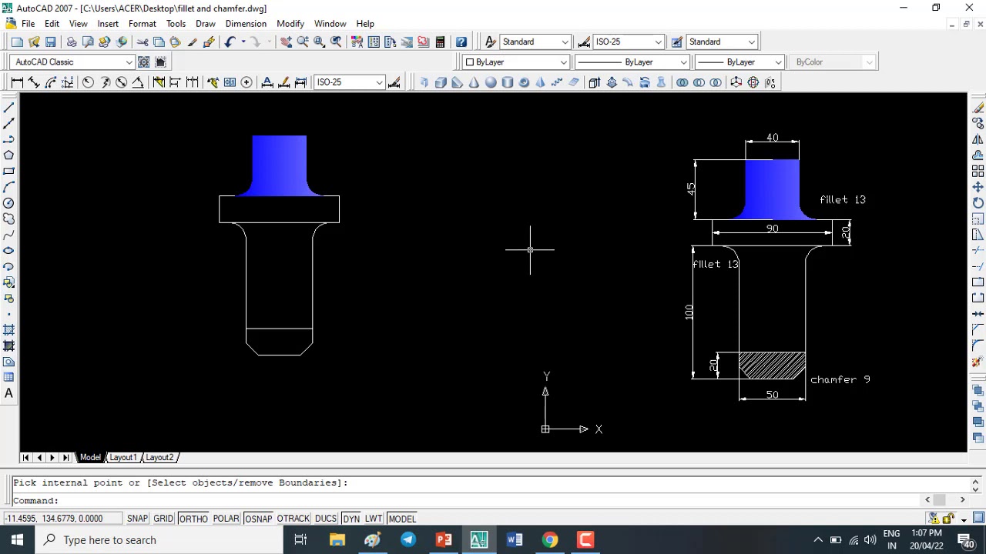Image resolution: width=986 pixels, height=554 pixels.
Task: Open the ByLayer color control dropdown
Action: [516, 62]
